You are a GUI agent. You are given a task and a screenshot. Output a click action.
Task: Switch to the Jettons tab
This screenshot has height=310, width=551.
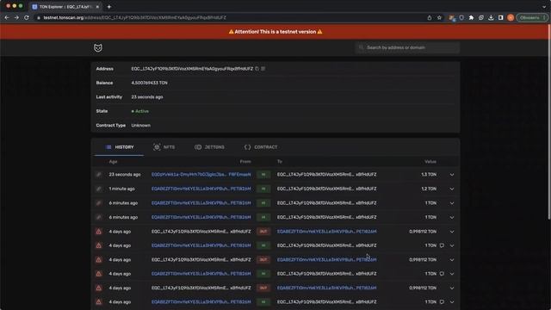pyautogui.click(x=209, y=147)
